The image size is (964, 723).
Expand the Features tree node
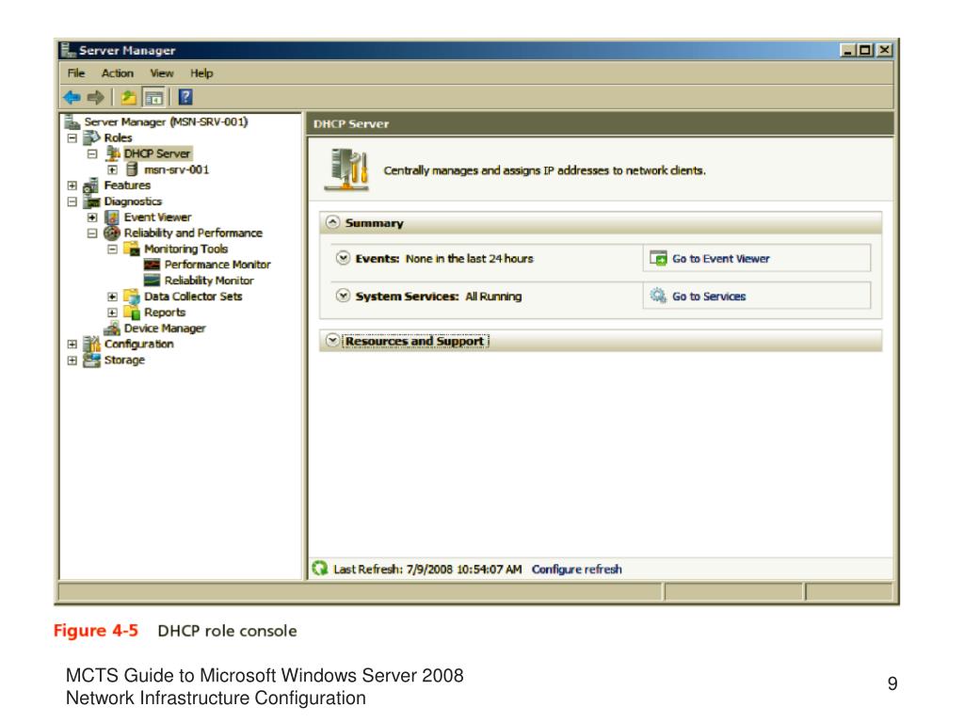coord(72,185)
